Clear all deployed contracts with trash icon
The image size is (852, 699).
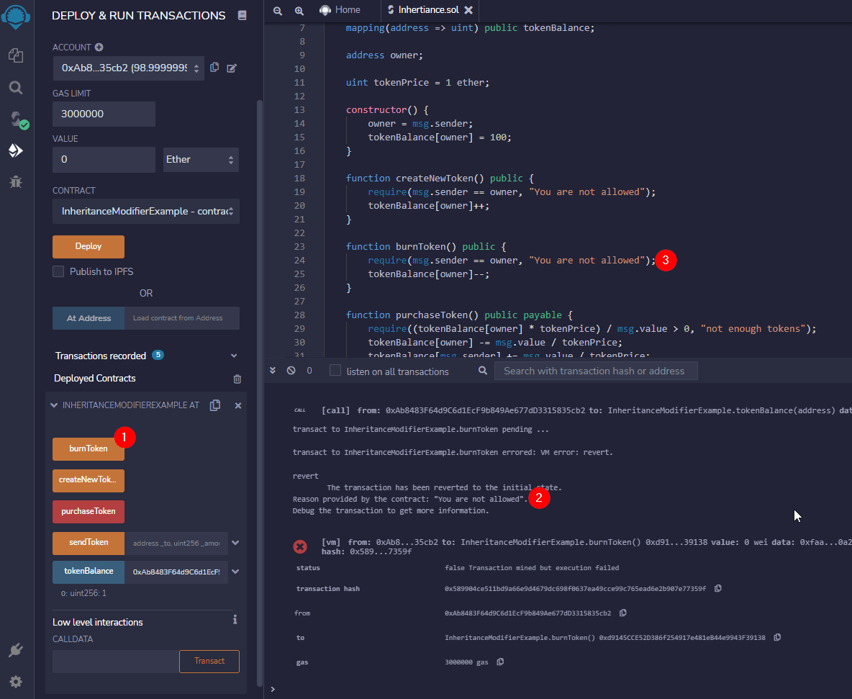point(237,379)
